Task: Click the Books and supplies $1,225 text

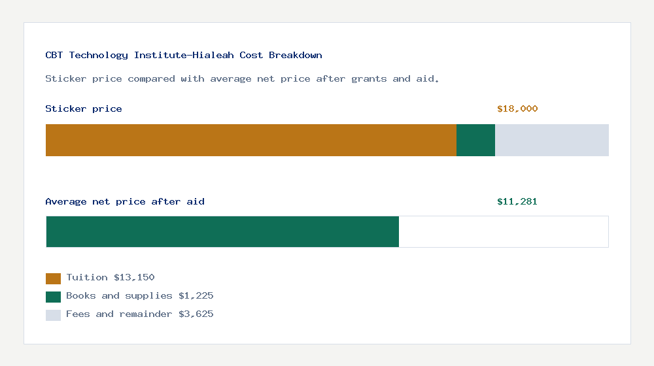Action: [140, 296]
